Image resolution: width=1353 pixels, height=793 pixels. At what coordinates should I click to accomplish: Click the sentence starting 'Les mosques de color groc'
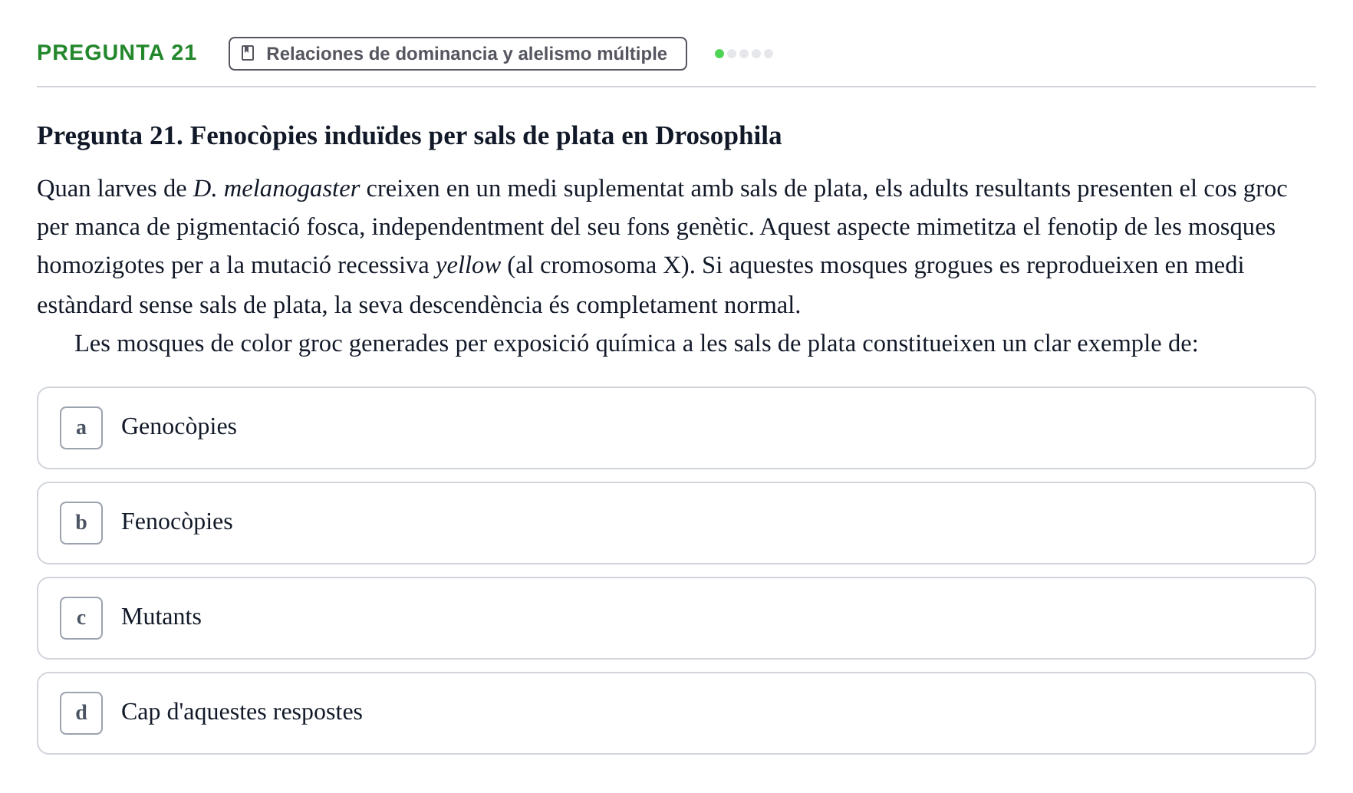pyautogui.click(x=636, y=344)
